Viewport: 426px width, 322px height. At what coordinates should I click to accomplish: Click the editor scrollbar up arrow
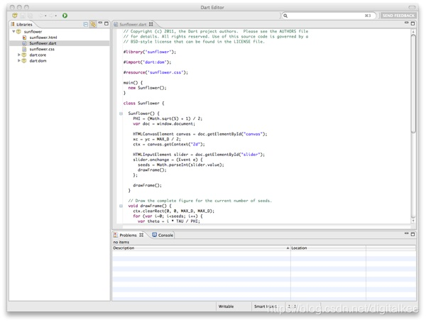click(x=413, y=31)
